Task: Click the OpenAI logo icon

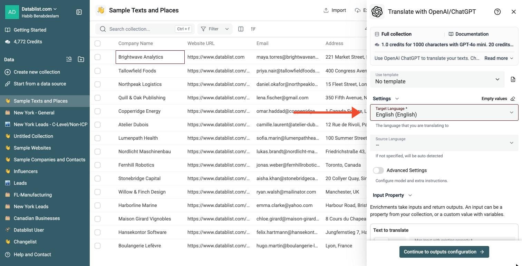Action: click(377, 12)
